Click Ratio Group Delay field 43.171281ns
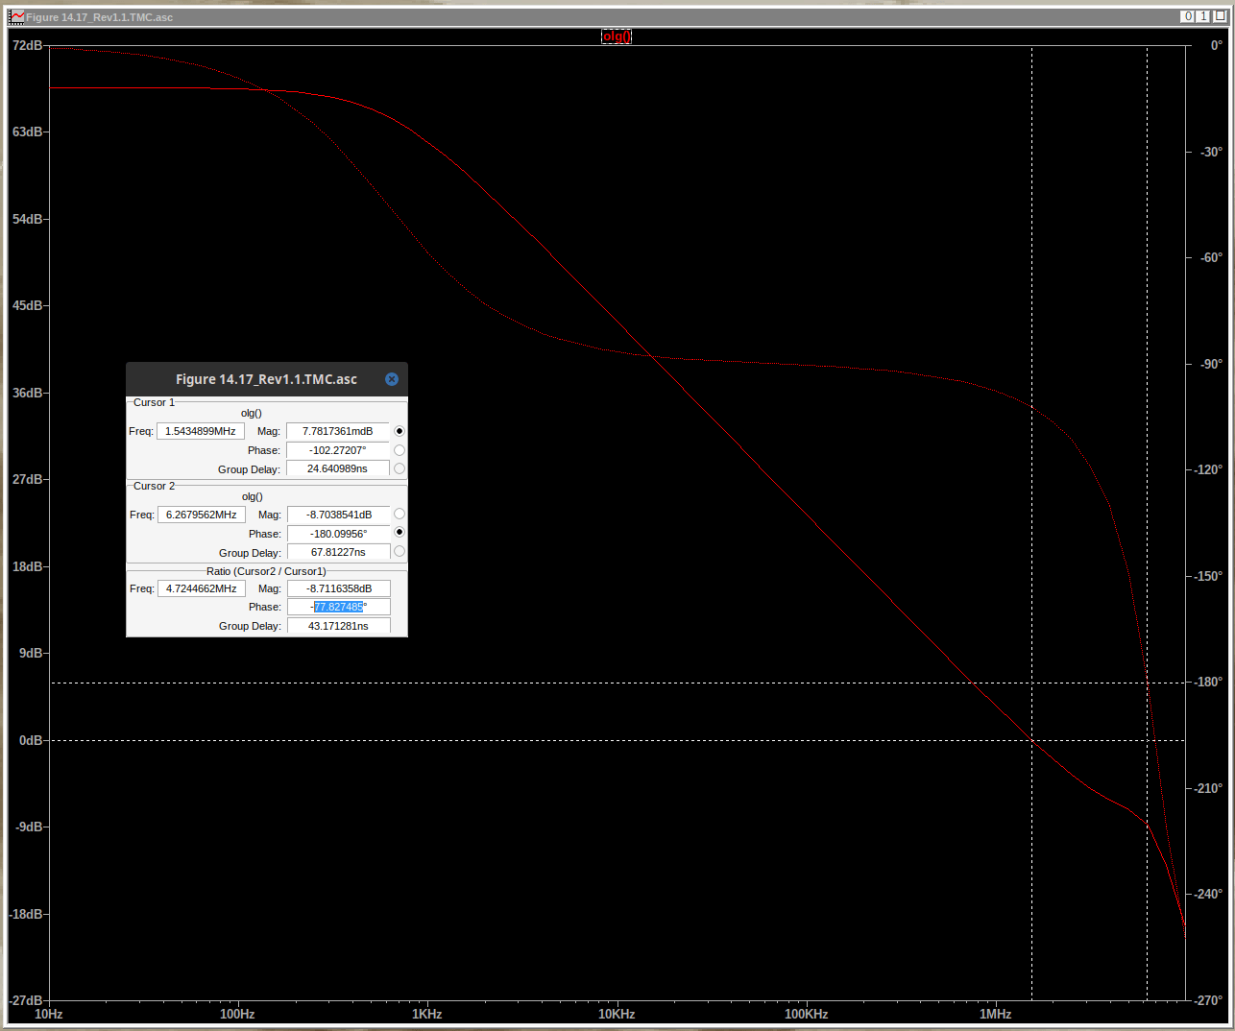Screen dimensions: 1235x1031 [x=339, y=626]
